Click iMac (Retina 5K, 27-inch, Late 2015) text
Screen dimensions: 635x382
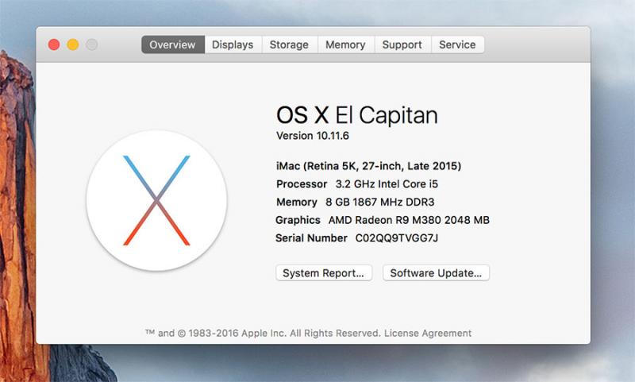pos(368,166)
